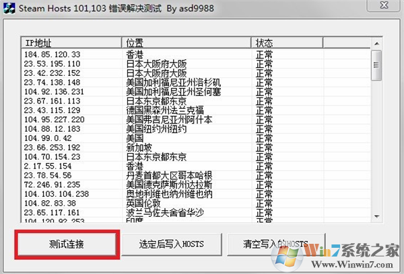Sort by the 状态 column header

[x=287, y=43]
